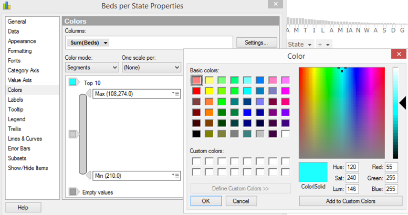Image resolution: width=408 pixels, height=215 pixels.
Task: Click the bar chart icon in title bar
Action: 7,6
